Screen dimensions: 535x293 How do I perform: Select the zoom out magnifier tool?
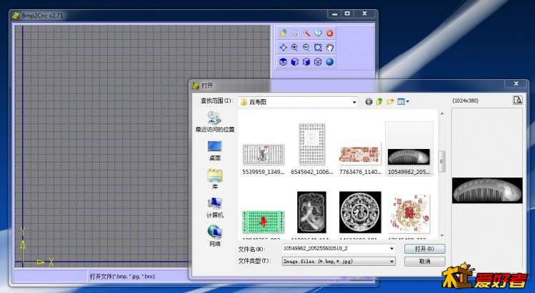[x=306, y=48]
